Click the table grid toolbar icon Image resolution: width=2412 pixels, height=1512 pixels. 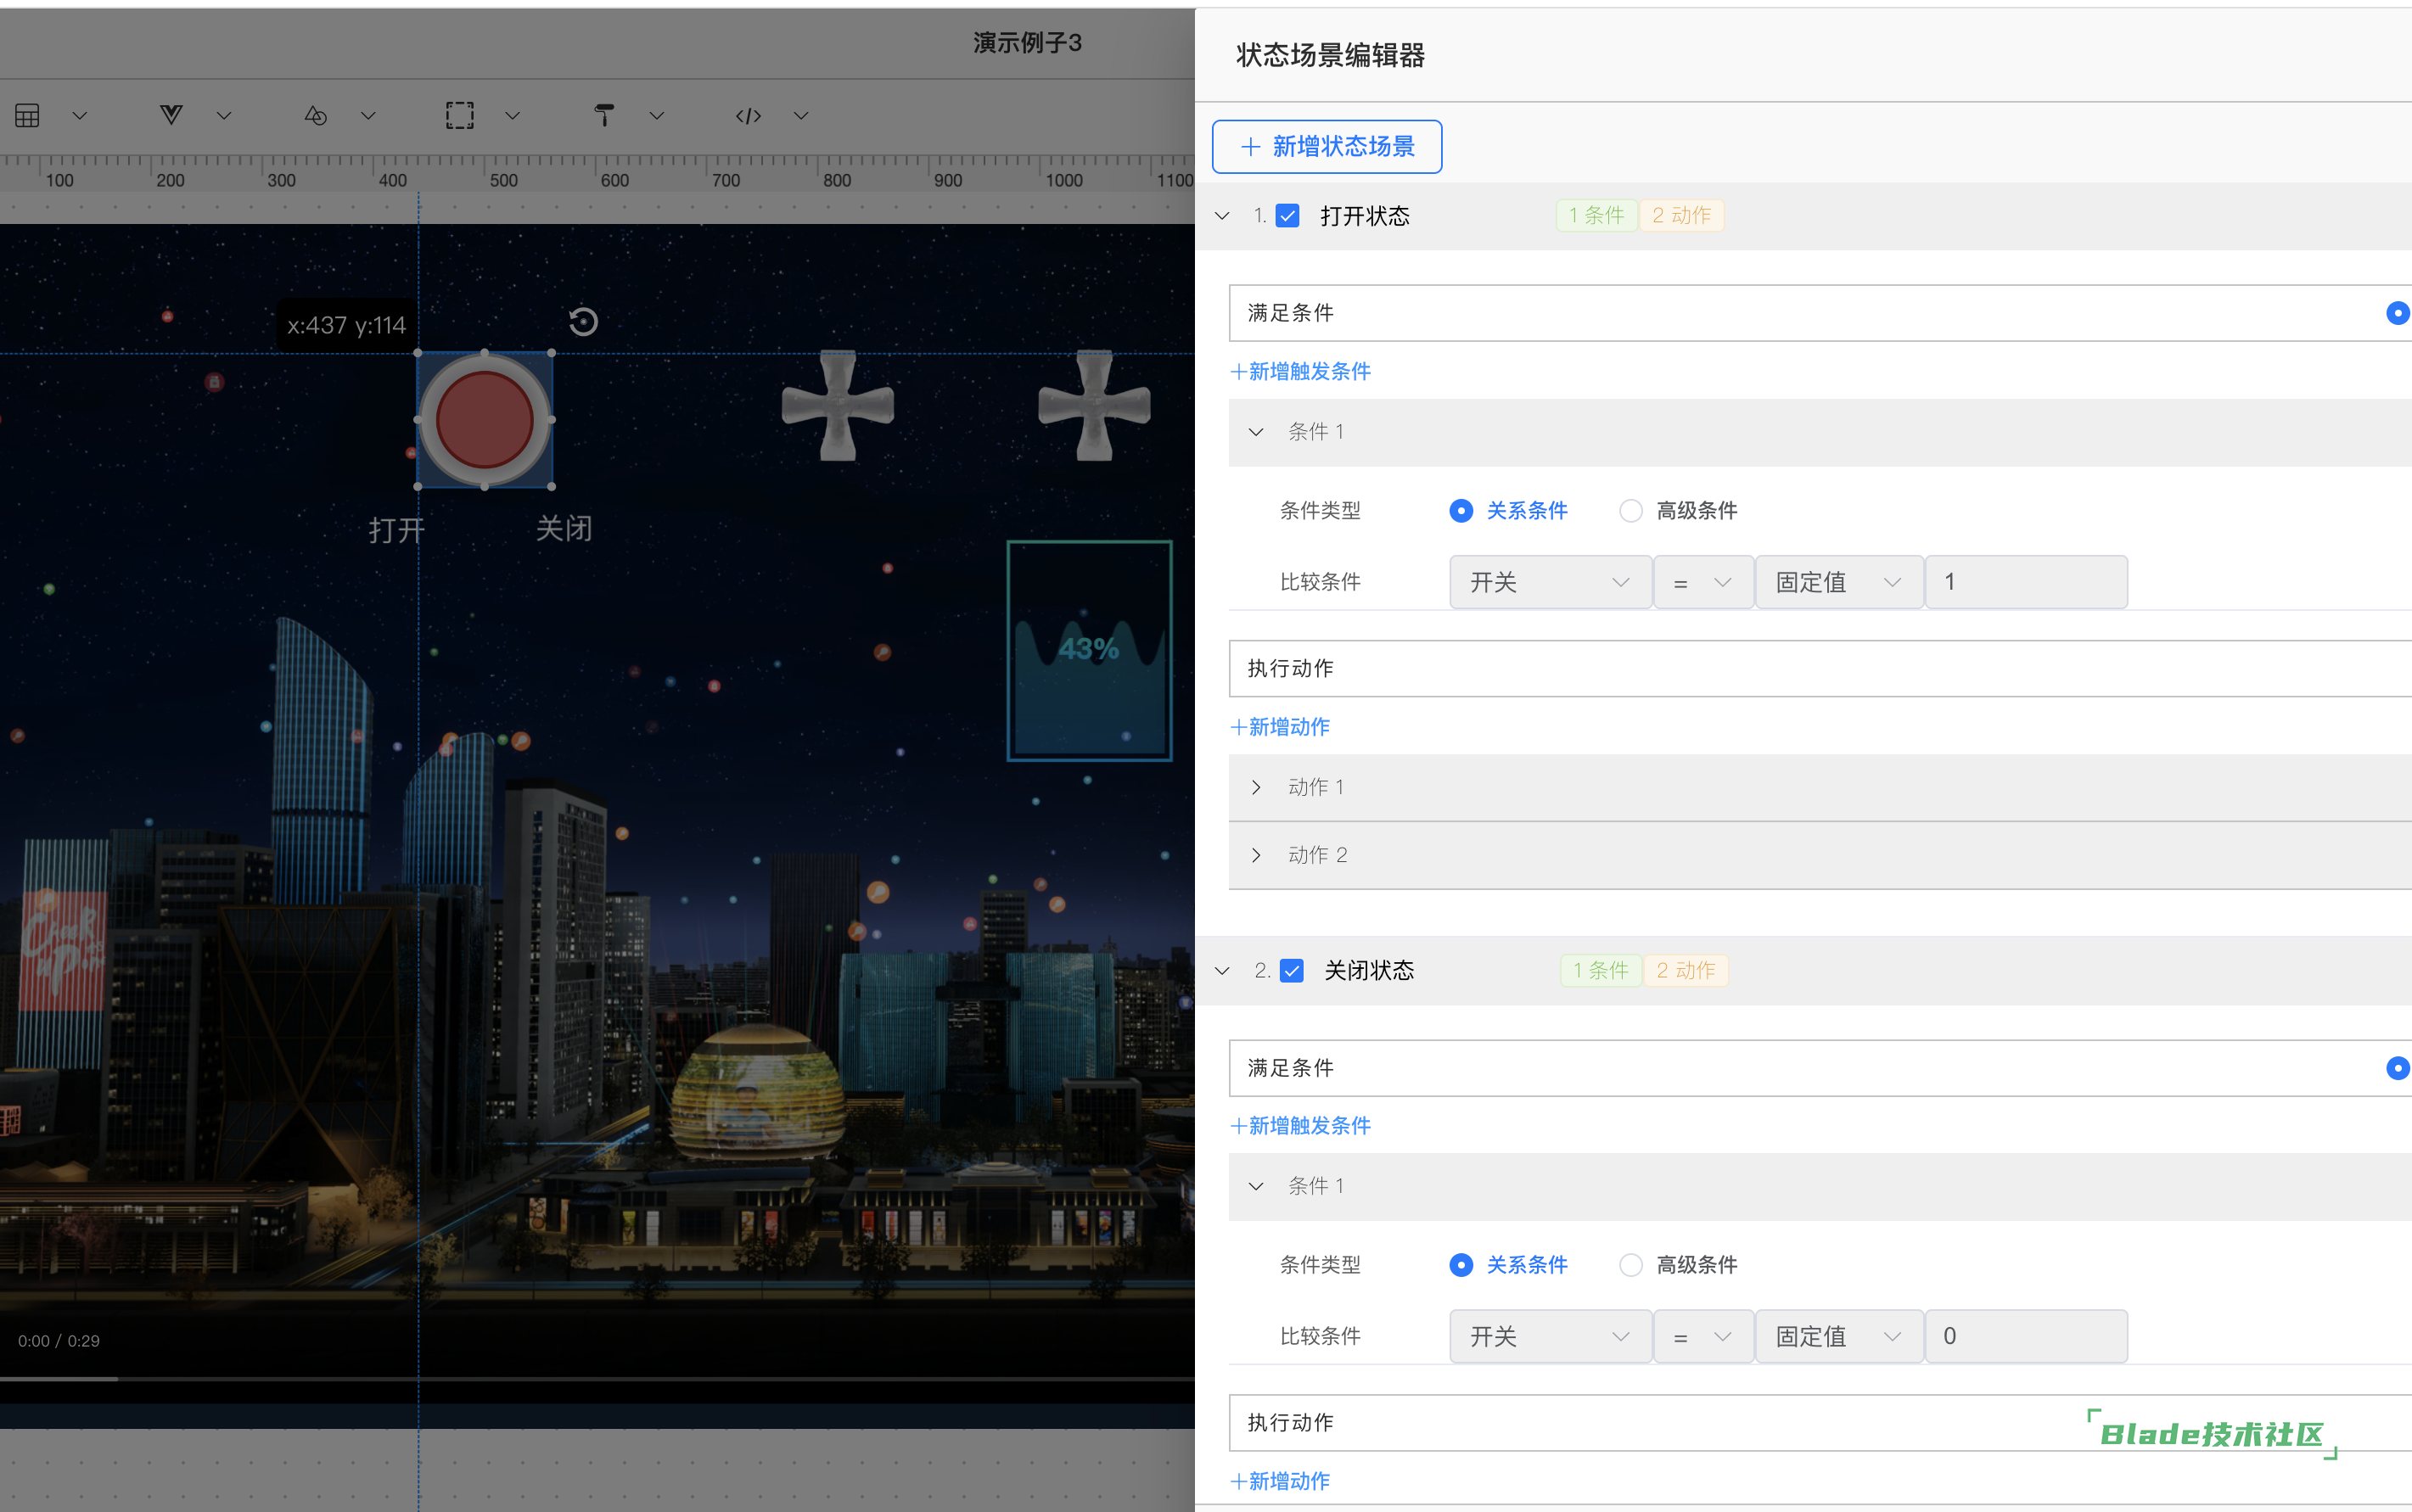click(28, 116)
